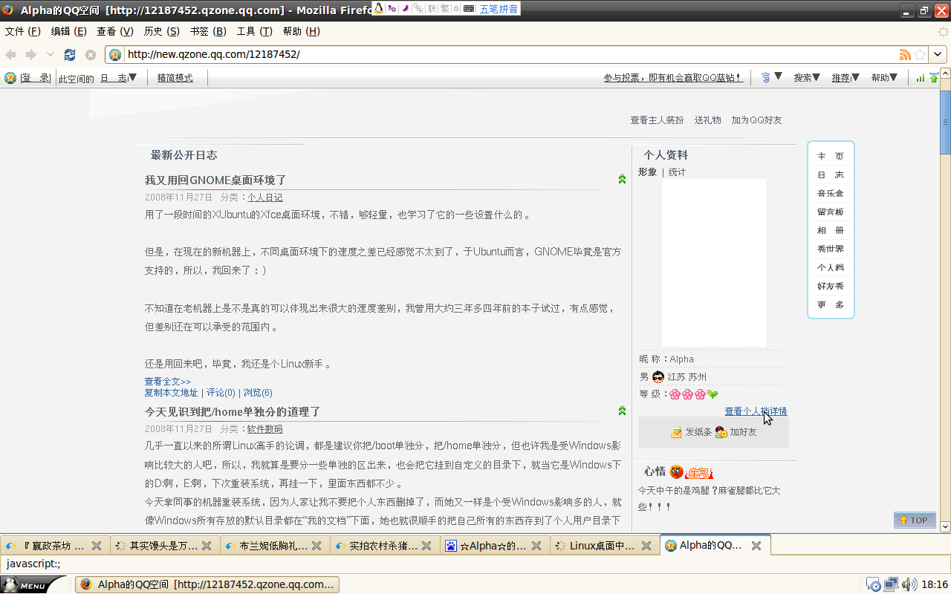Click the Qzone site icon in address bar
Viewport: 951px width, 594px height.
(x=115, y=54)
